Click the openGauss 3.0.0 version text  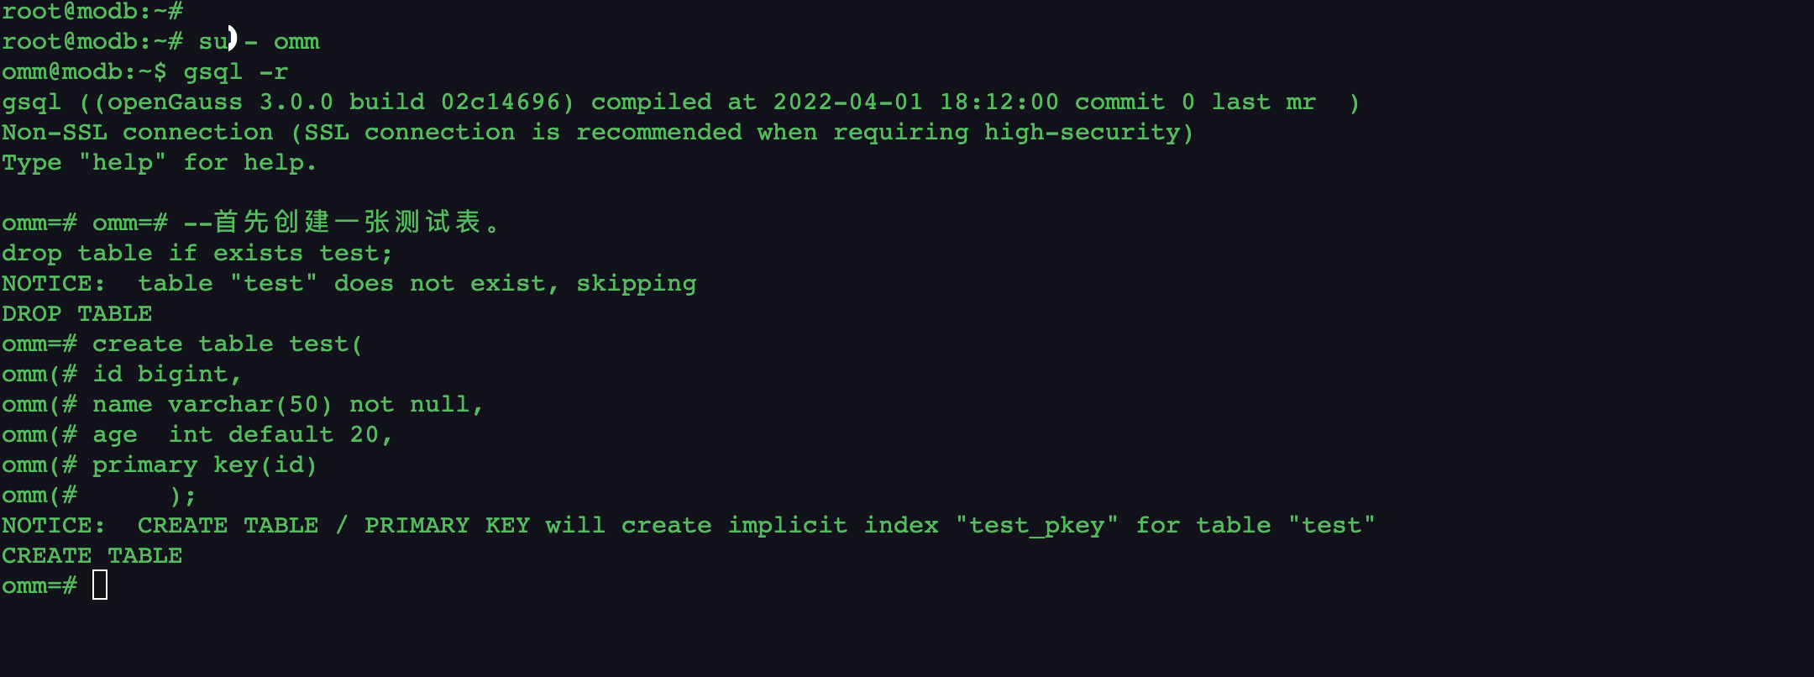[x=220, y=102]
